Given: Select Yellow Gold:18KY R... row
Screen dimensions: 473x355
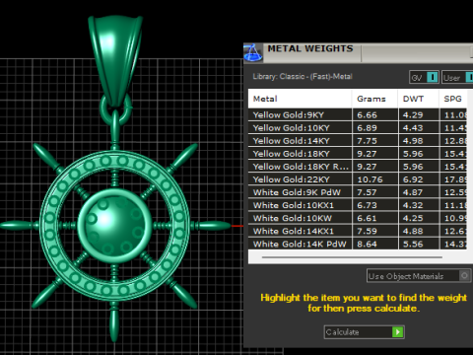Looking at the screenshot, I should pyautogui.click(x=358, y=167).
